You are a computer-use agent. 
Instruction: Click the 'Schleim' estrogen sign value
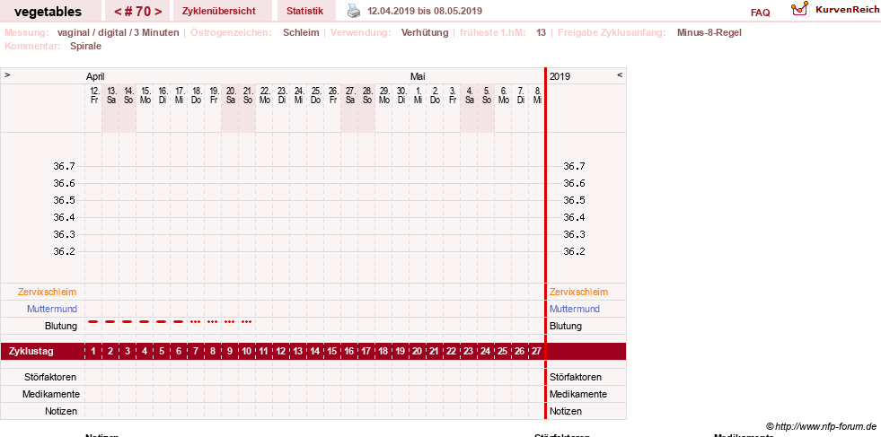[301, 32]
